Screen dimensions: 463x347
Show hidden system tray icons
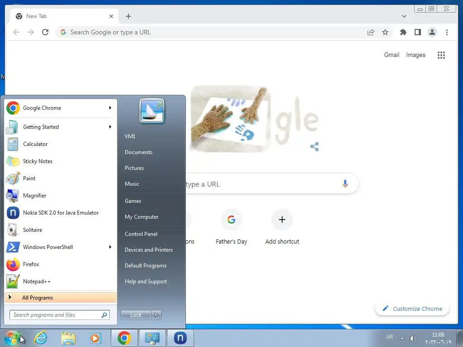tap(402, 338)
